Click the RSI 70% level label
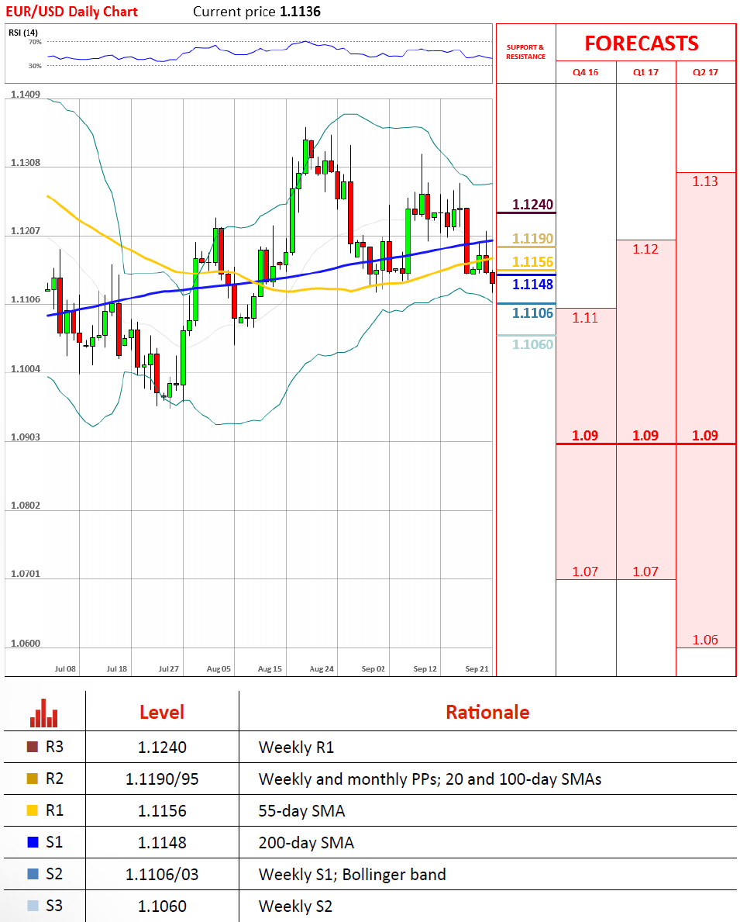Viewport: 740px width, 922px height. pos(35,42)
